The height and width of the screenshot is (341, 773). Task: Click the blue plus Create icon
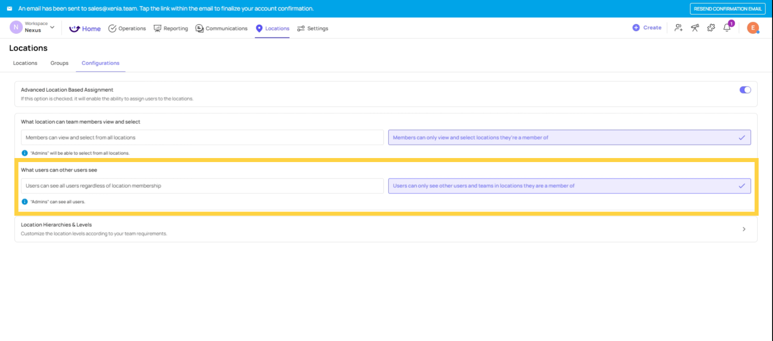coord(636,28)
